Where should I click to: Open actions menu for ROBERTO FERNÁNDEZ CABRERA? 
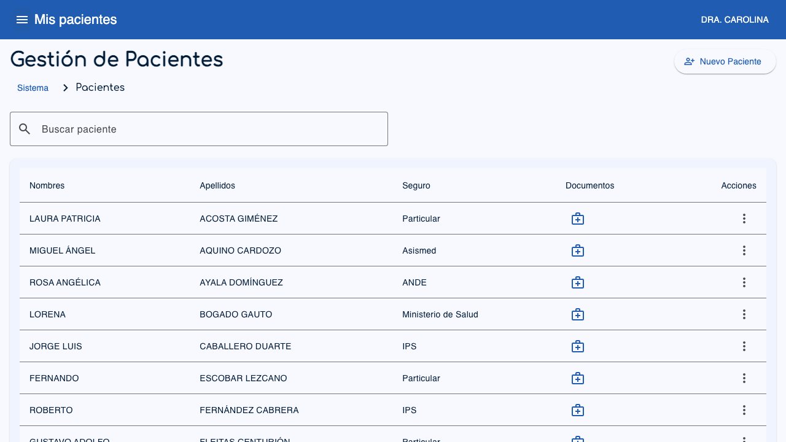744,410
